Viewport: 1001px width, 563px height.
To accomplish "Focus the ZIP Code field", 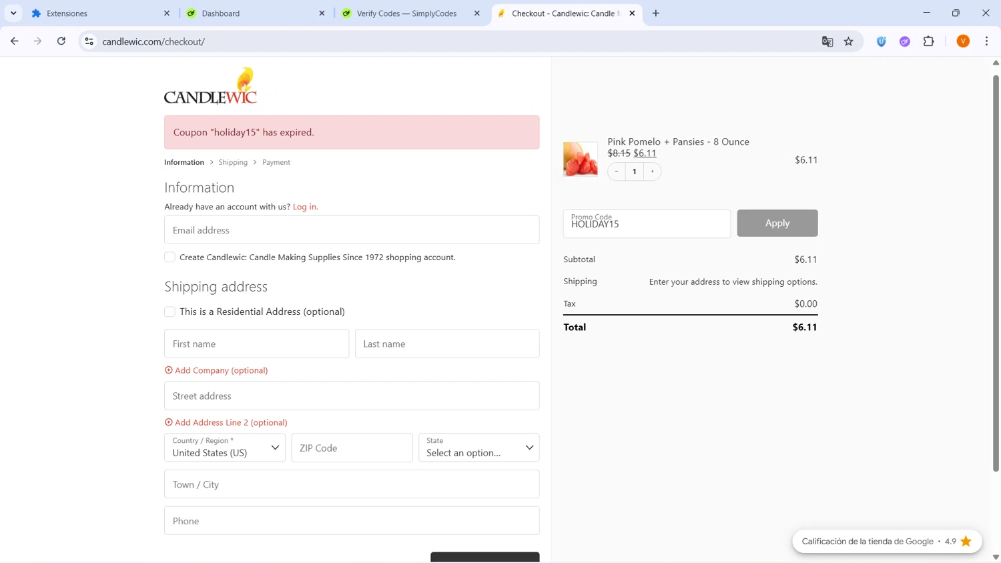I will click(352, 448).
